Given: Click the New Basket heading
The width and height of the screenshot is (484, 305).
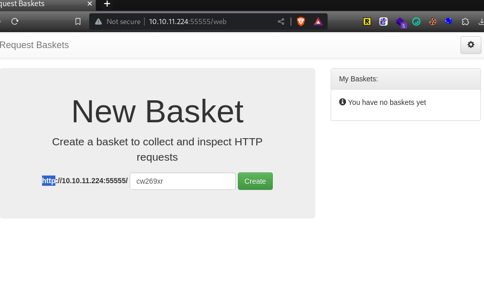Looking at the screenshot, I should pyautogui.click(x=157, y=112).
